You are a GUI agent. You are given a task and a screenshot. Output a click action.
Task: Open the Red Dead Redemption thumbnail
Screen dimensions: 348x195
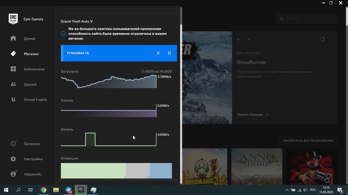(312, 167)
